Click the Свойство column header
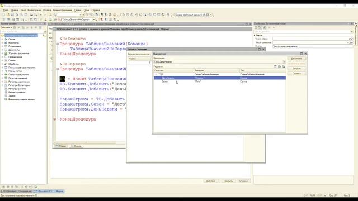The width and height of the screenshot is (358, 201). tap(174, 71)
